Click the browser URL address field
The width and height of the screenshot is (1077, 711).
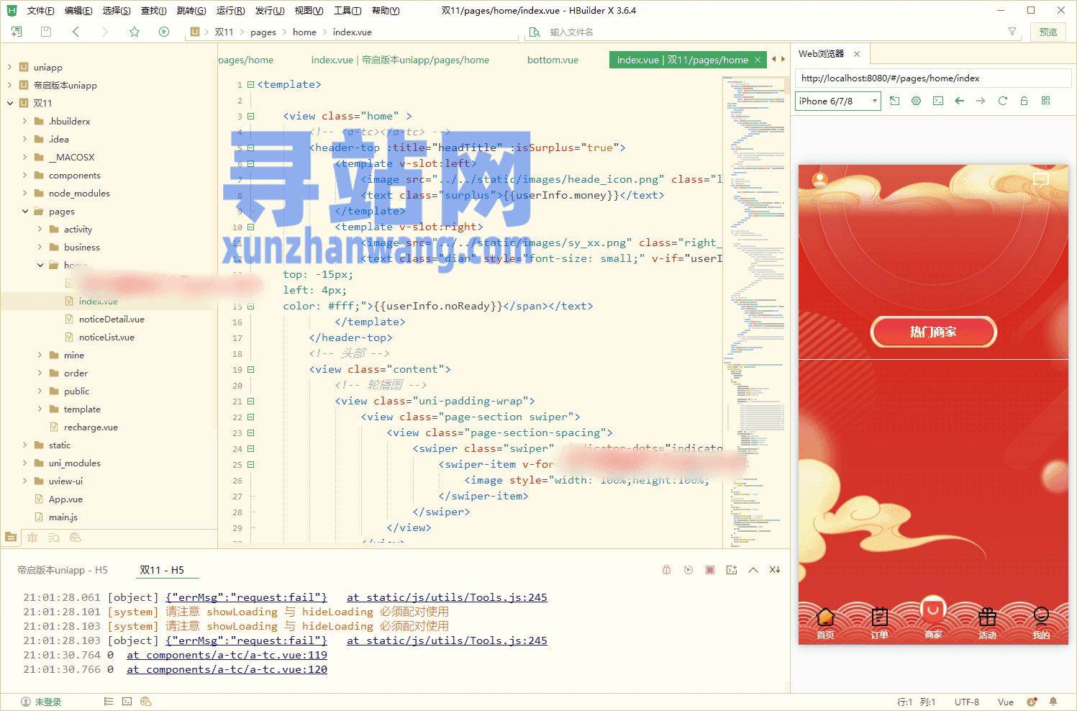tap(933, 78)
